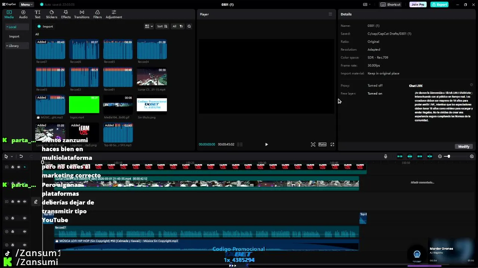Open the Stickers tab

pyautogui.click(x=52, y=15)
